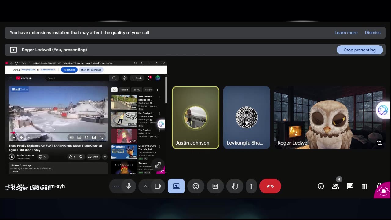Open options for Monty Python video
The width and height of the screenshot is (391, 220).
(160, 146)
